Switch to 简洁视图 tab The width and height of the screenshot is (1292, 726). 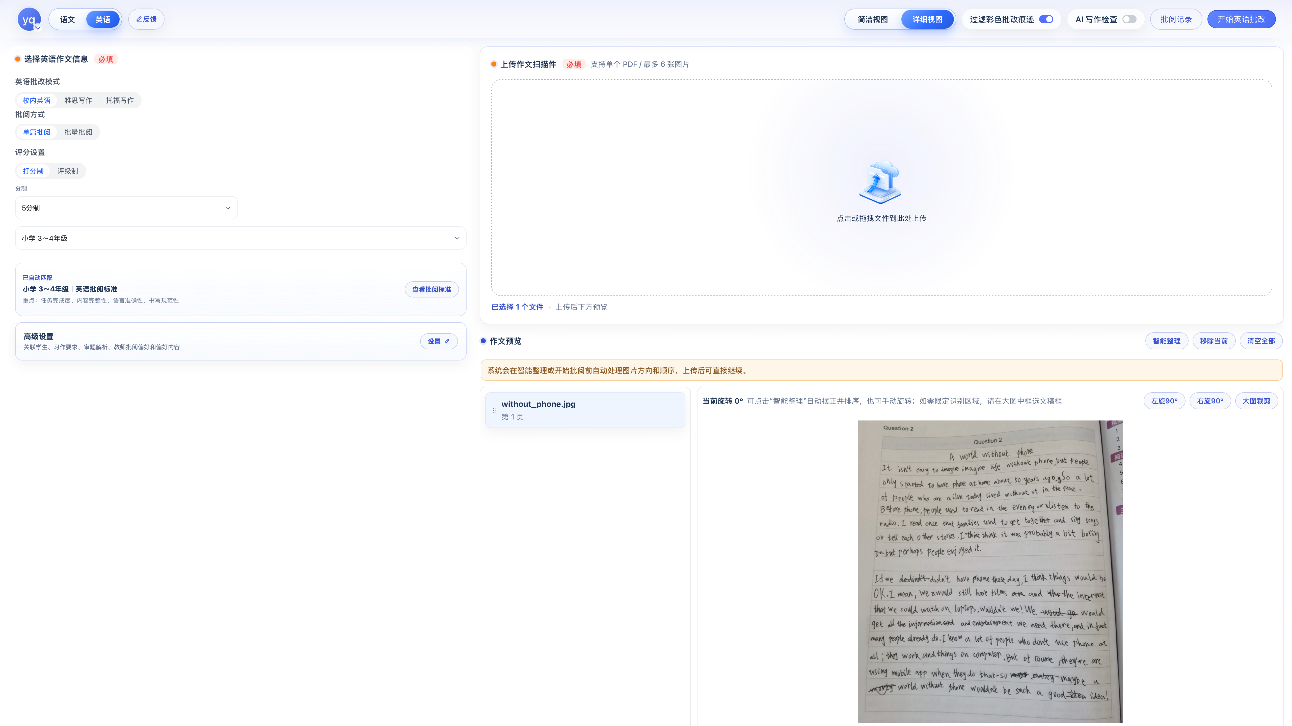click(873, 20)
